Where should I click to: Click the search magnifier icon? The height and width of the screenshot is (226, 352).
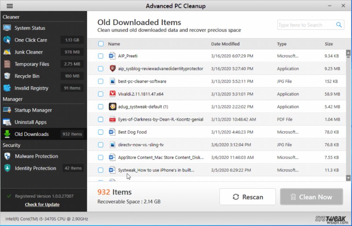tap(339, 25)
